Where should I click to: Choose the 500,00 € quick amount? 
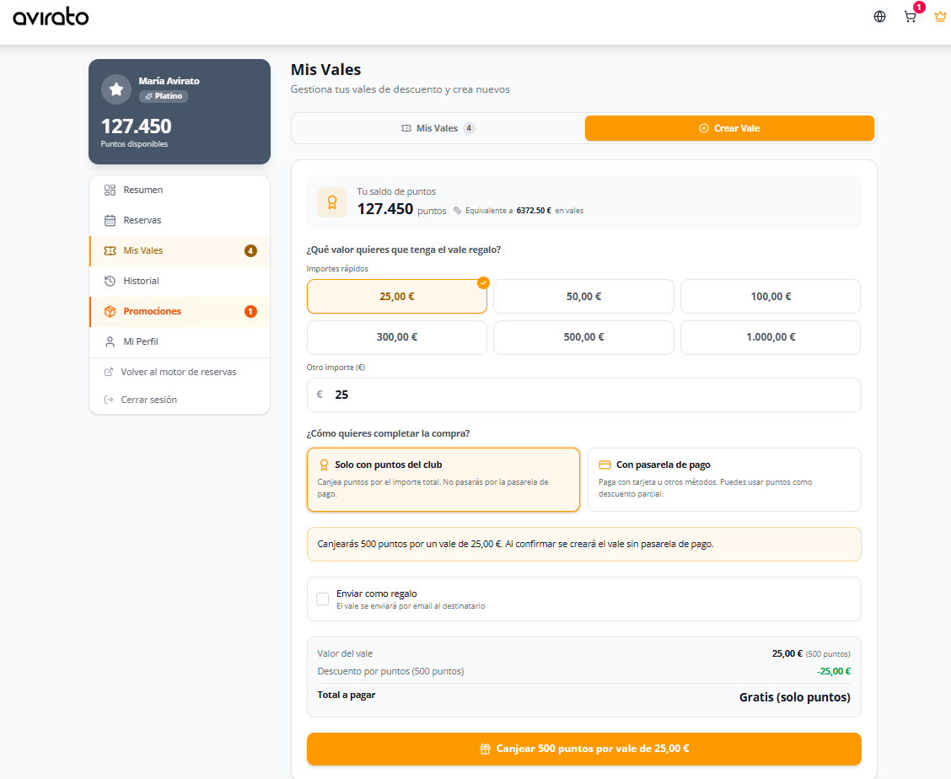583,337
